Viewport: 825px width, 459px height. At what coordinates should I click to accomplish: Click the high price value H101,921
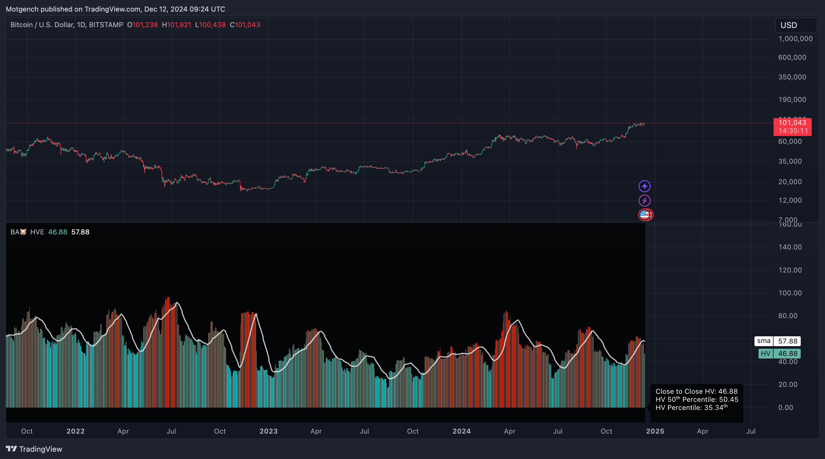click(x=176, y=25)
